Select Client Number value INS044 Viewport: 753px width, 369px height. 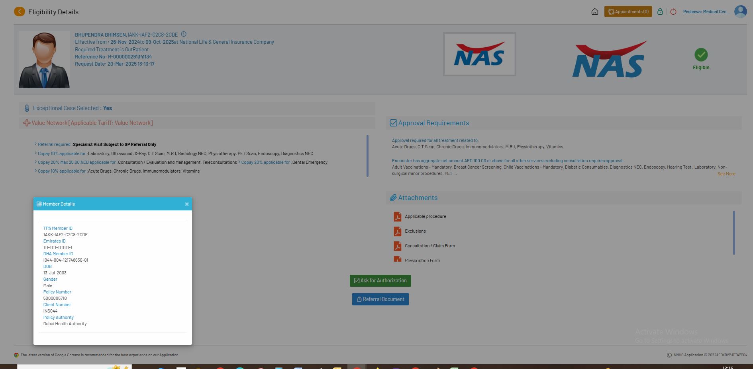50,311
